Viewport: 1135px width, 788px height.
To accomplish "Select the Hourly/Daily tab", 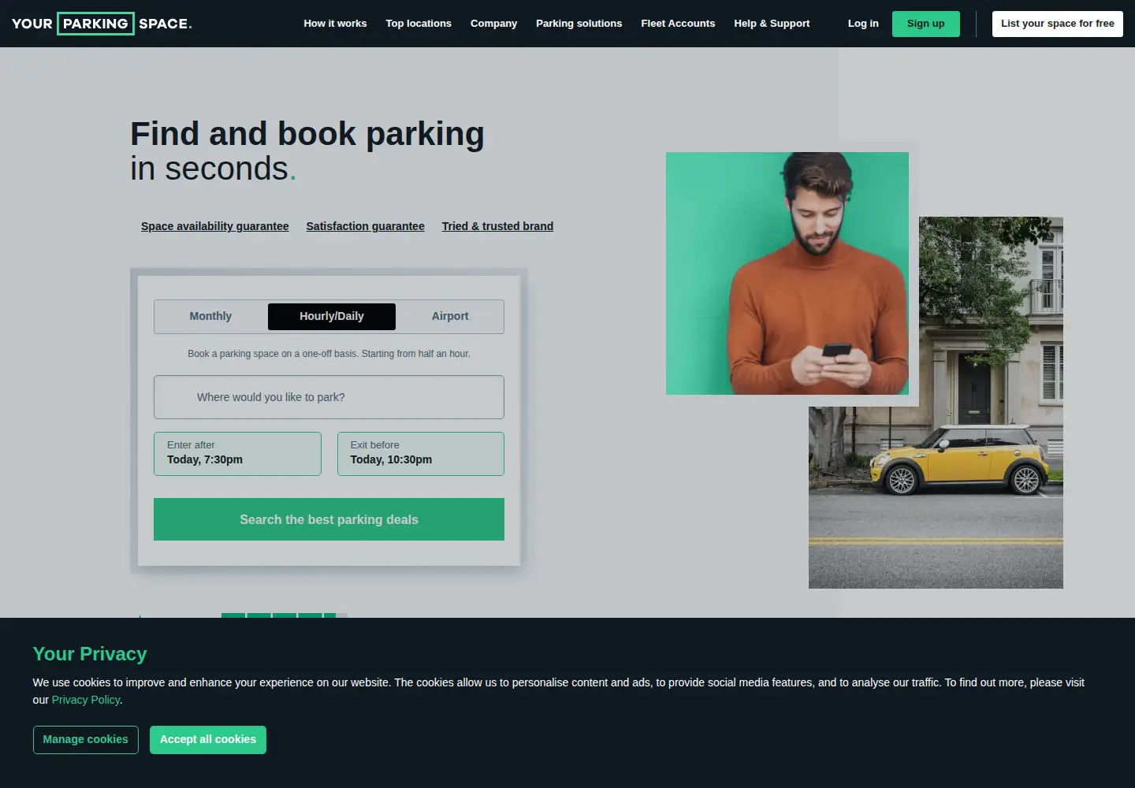I will [x=332, y=316].
